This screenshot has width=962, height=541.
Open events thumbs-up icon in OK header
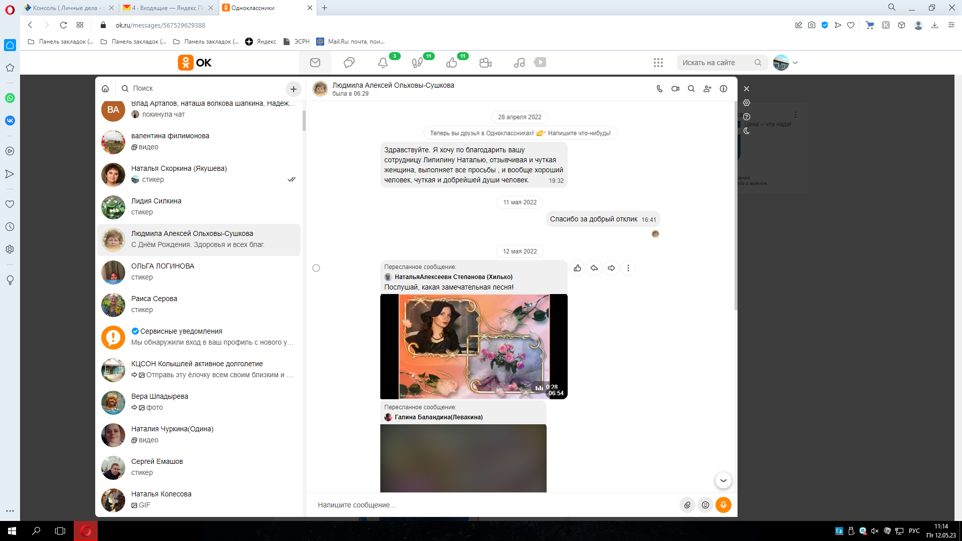point(451,63)
